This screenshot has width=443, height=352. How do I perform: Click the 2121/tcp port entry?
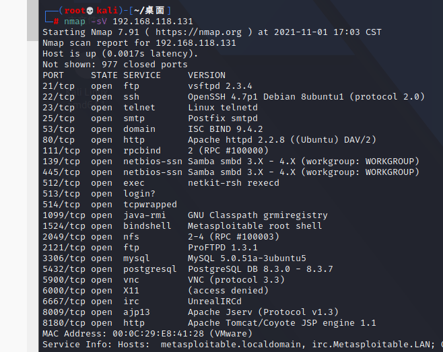point(64,248)
